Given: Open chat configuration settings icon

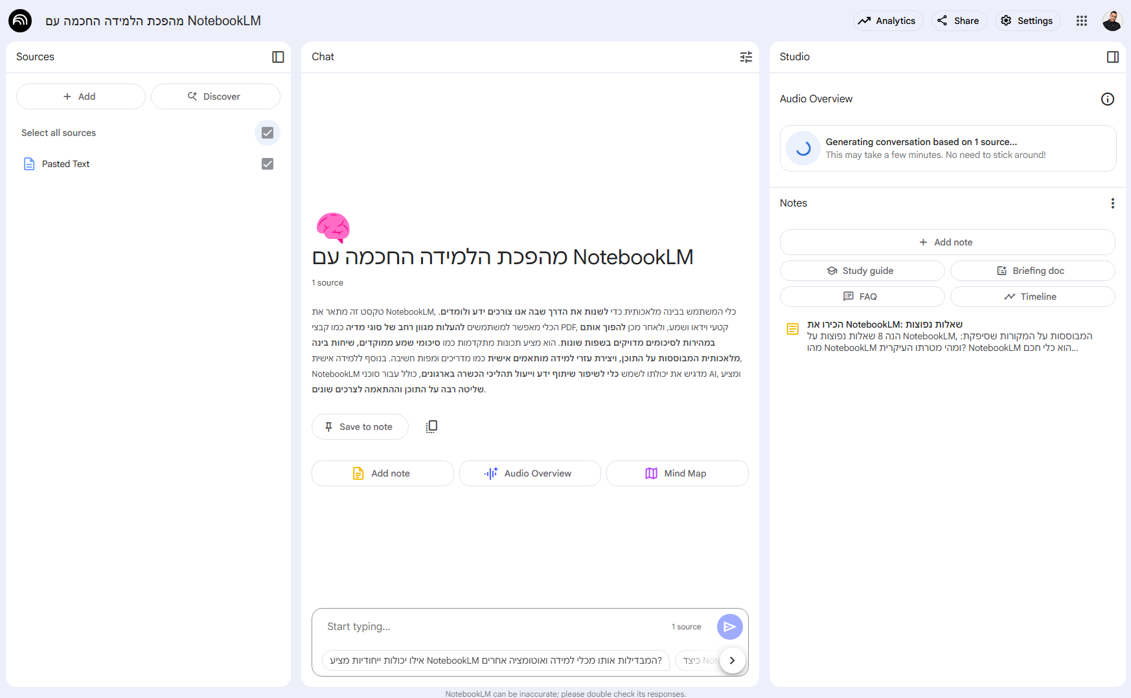Looking at the screenshot, I should coord(746,57).
